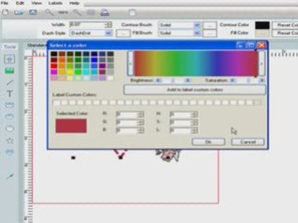Open the Dash Style dropdown

(x=108, y=33)
